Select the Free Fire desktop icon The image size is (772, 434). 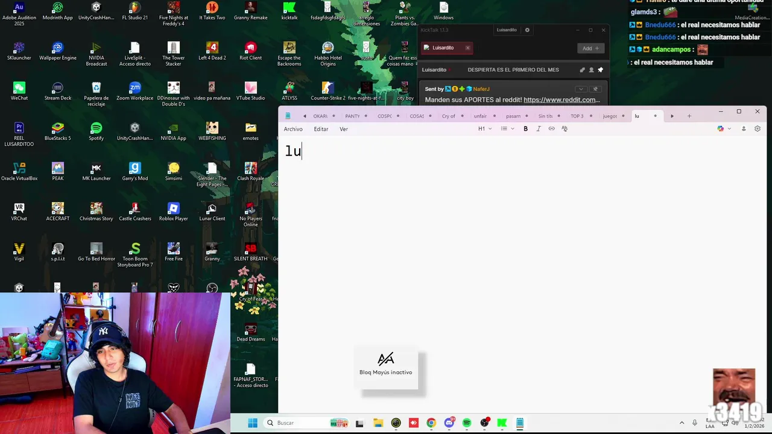(174, 253)
